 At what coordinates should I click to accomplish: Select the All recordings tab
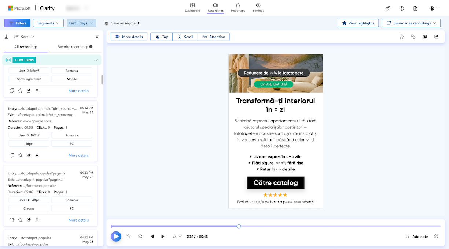point(26,47)
